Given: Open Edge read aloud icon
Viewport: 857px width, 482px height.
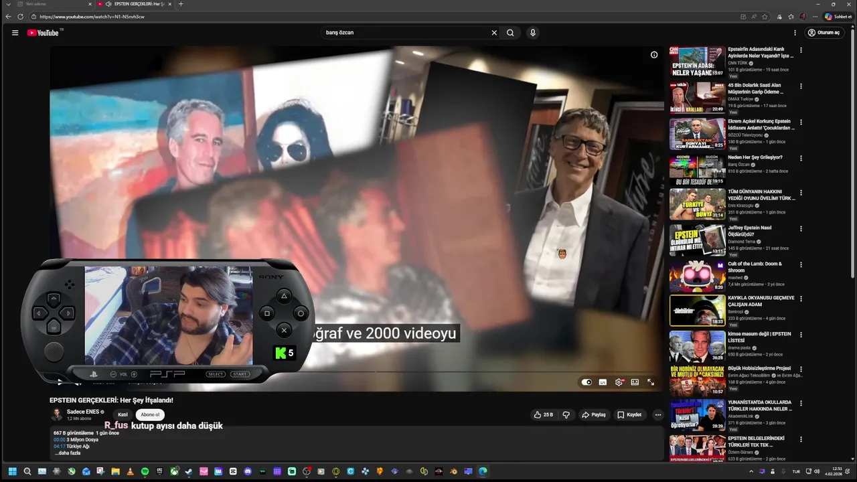Looking at the screenshot, I should [x=754, y=17].
